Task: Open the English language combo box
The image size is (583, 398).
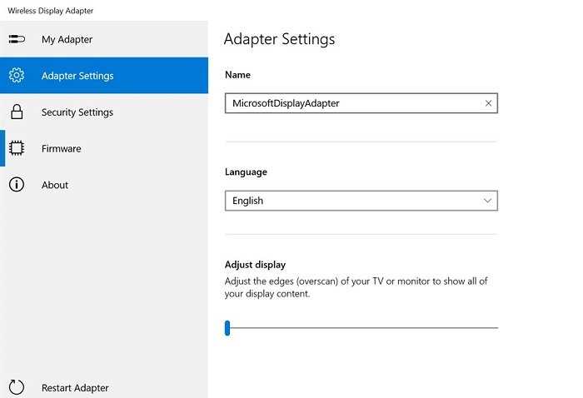Action: coord(361,201)
